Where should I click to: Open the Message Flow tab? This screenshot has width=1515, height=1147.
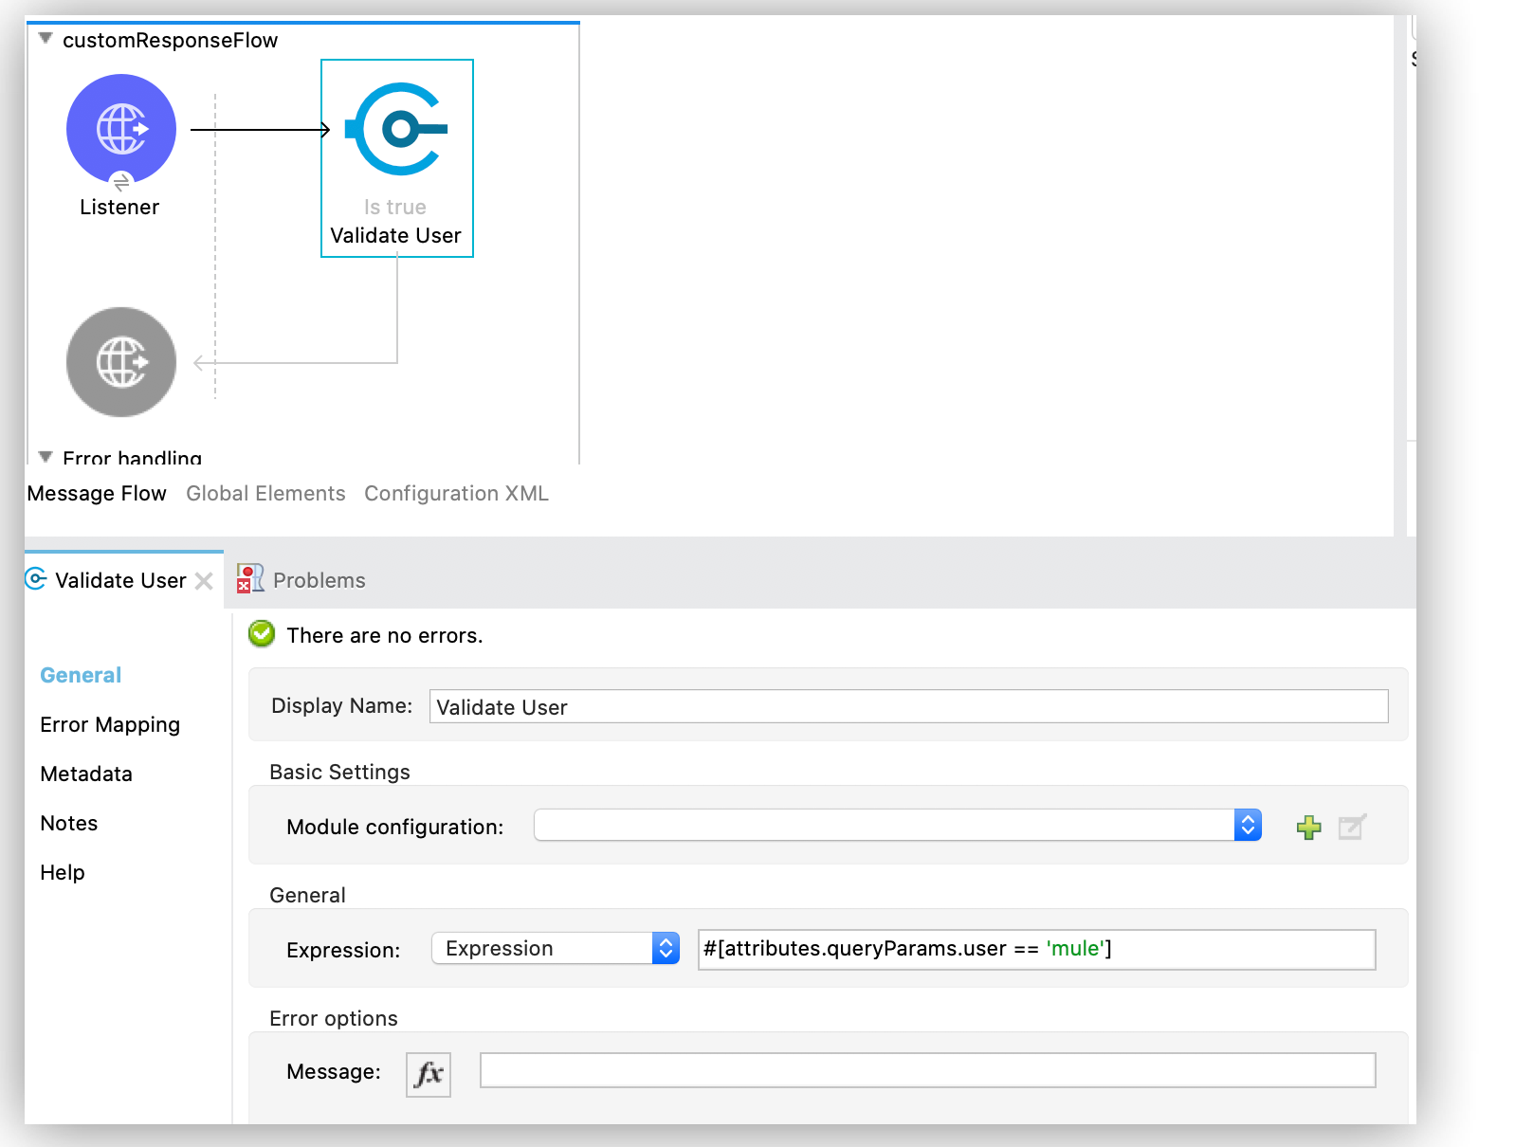click(x=97, y=494)
